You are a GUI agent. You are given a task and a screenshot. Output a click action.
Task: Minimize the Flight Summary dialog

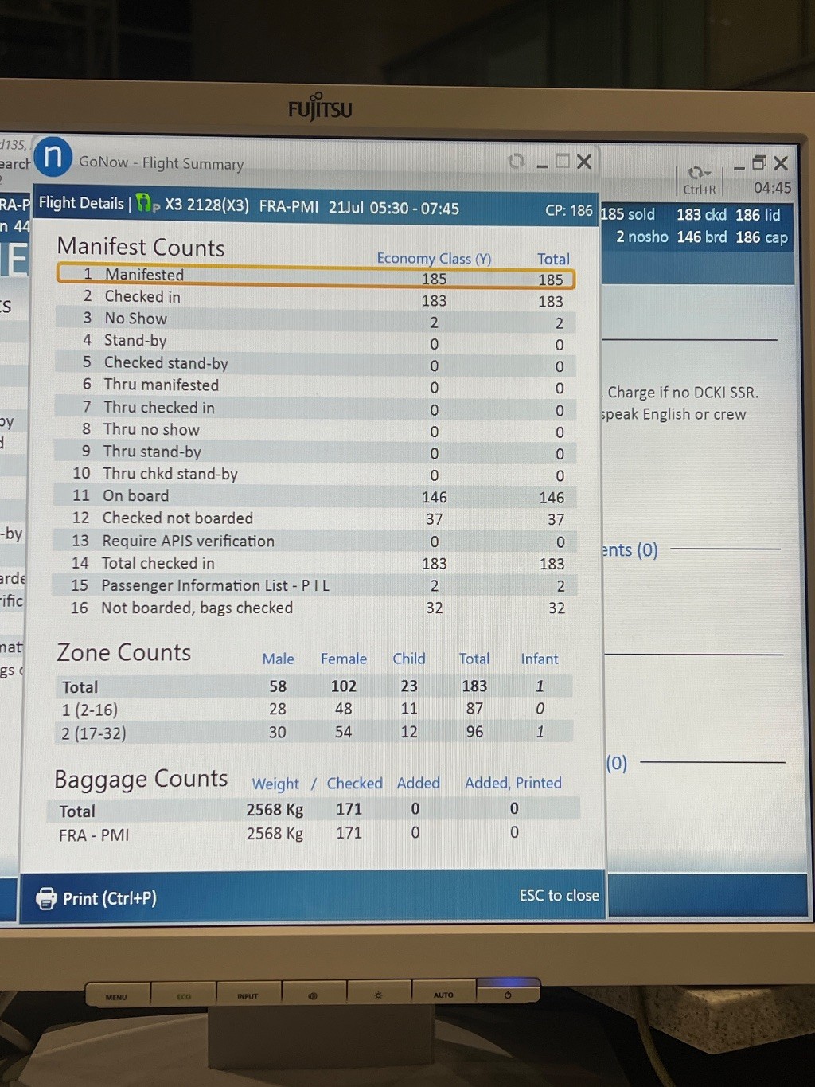coord(542,163)
